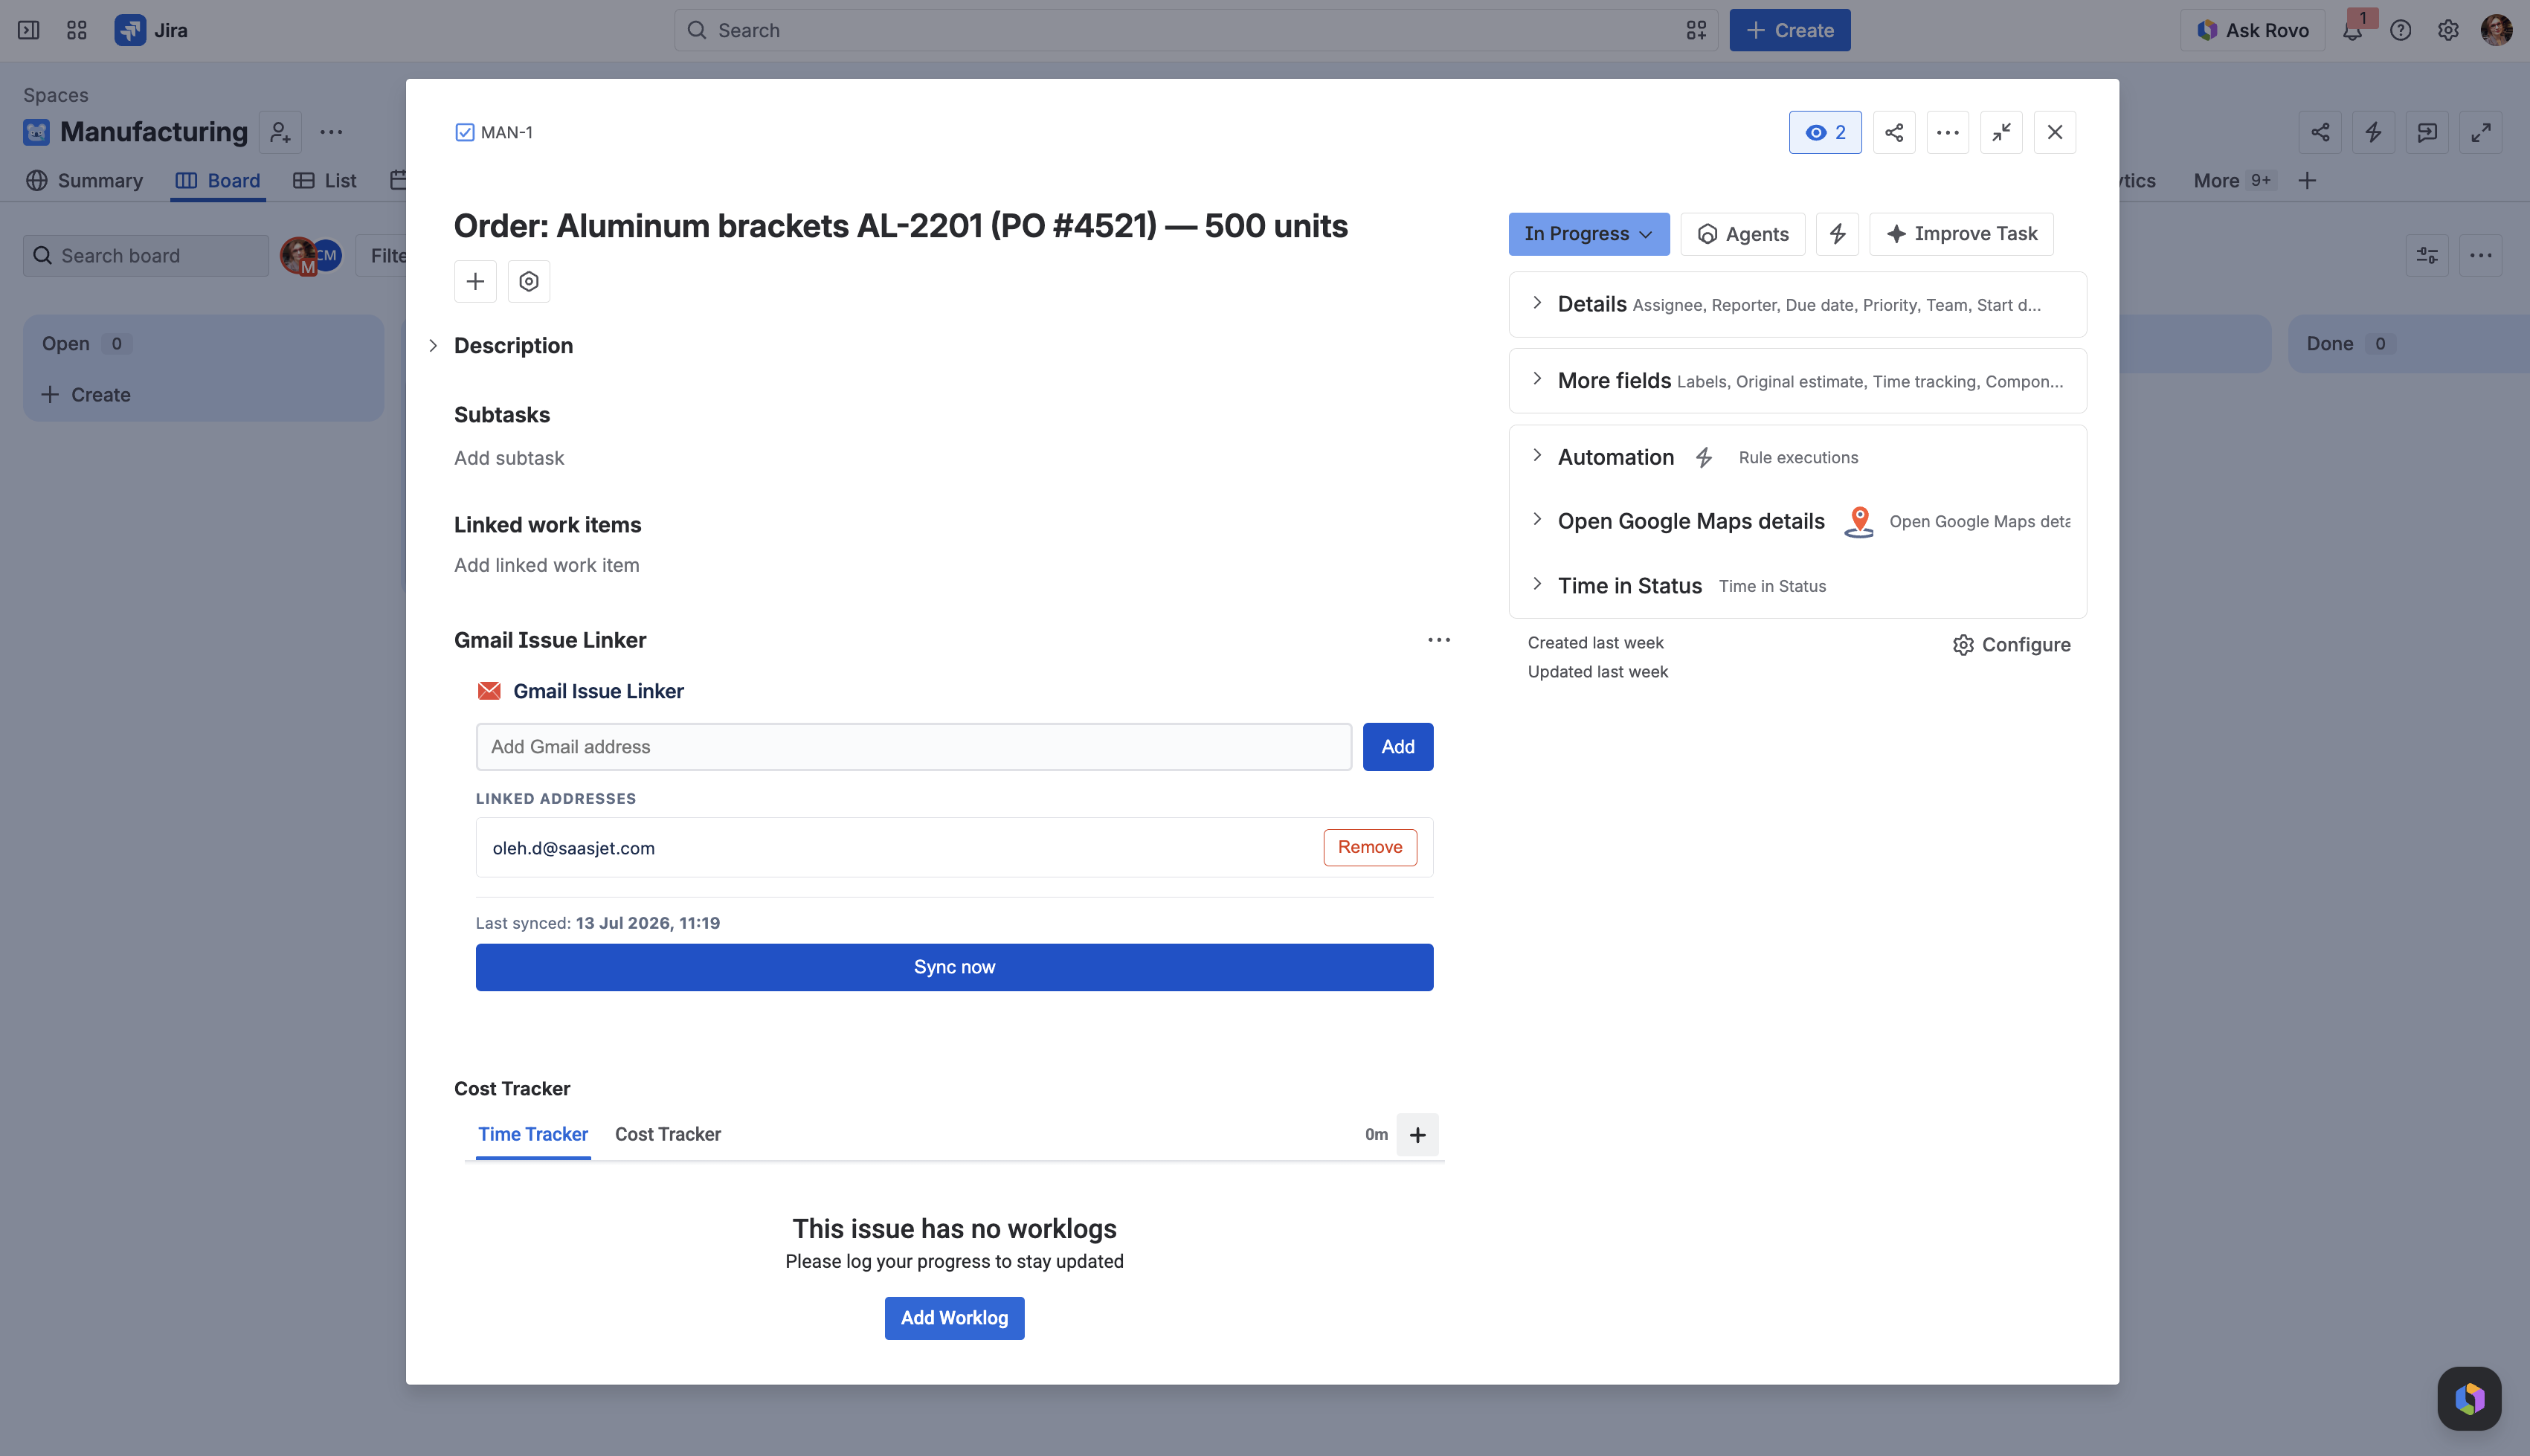Image resolution: width=2530 pixels, height=1456 pixels.
Task: Click the share icon in issue header
Action: 1894,132
